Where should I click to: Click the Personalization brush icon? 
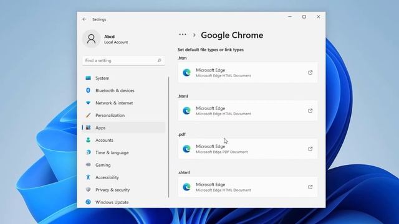[88, 115]
